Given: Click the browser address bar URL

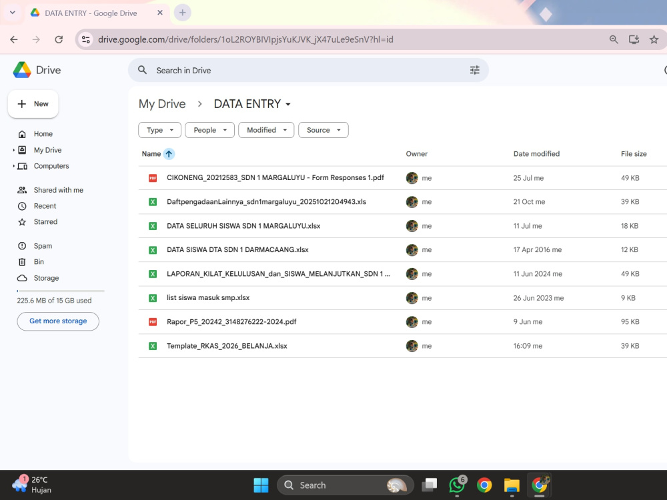Looking at the screenshot, I should (245, 39).
